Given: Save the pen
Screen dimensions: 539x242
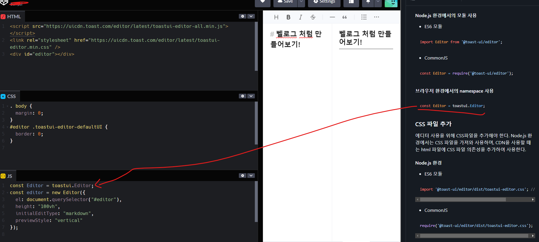Looking at the screenshot, I should [x=285, y=2].
